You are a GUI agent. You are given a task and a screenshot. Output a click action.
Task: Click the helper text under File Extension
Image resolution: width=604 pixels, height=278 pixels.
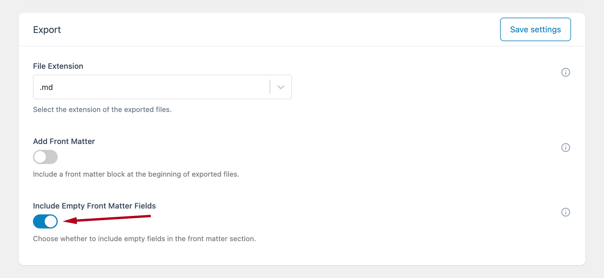click(102, 109)
